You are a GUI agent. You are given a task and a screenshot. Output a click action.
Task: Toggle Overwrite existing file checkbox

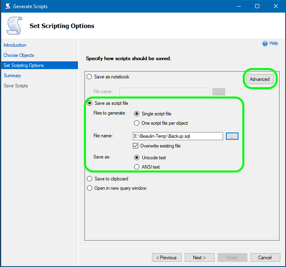pos(135,146)
